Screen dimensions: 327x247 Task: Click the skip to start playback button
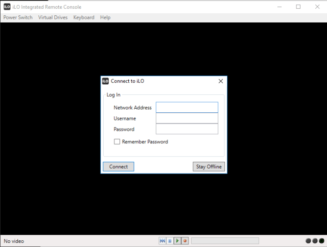click(x=162, y=241)
